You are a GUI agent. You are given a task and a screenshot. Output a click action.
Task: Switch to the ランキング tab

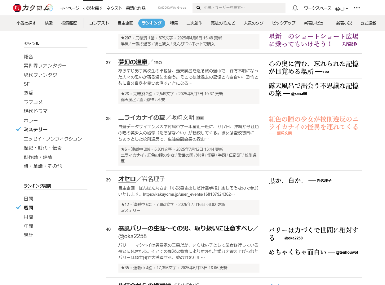(152, 23)
